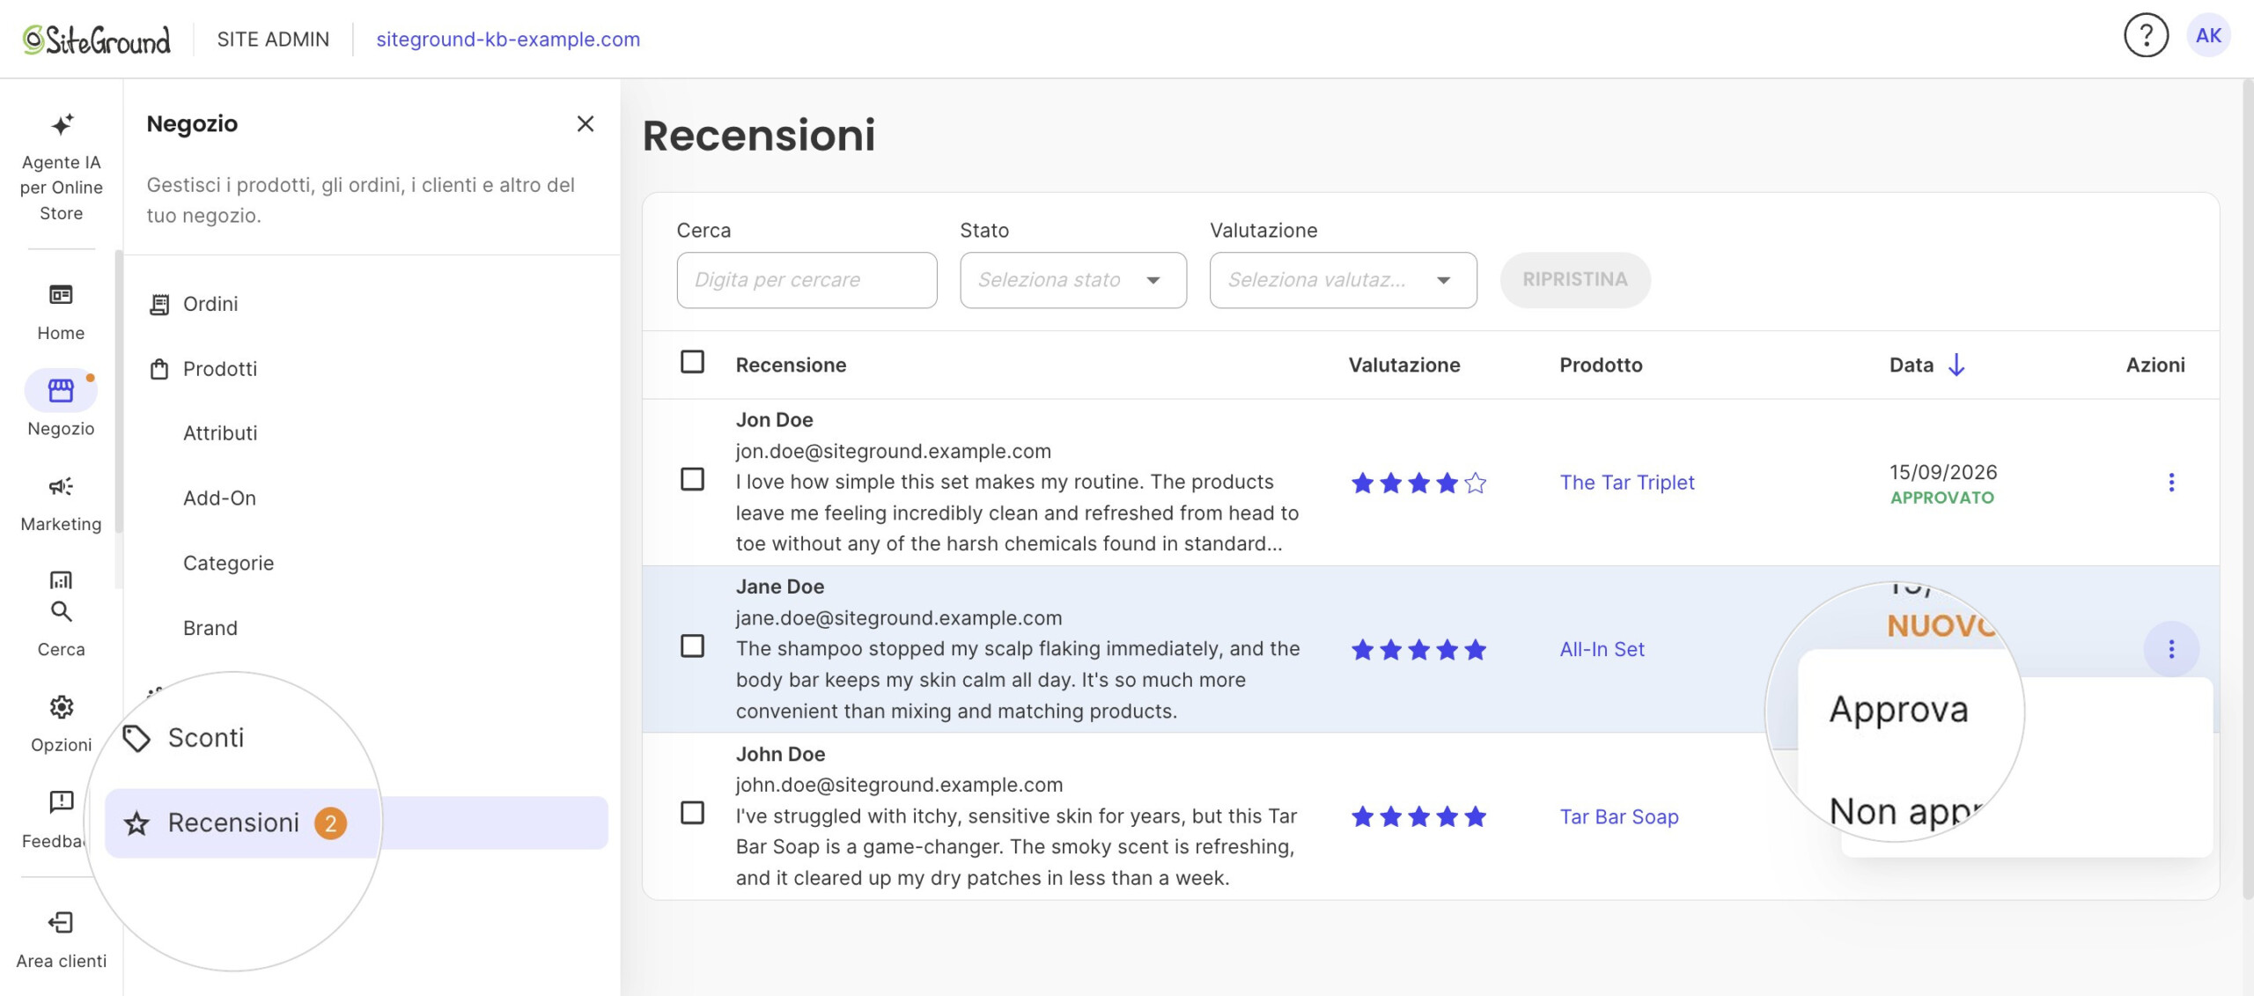2254x996 pixels.
Task: Open Agente IA per Online Store
Action: tap(61, 167)
